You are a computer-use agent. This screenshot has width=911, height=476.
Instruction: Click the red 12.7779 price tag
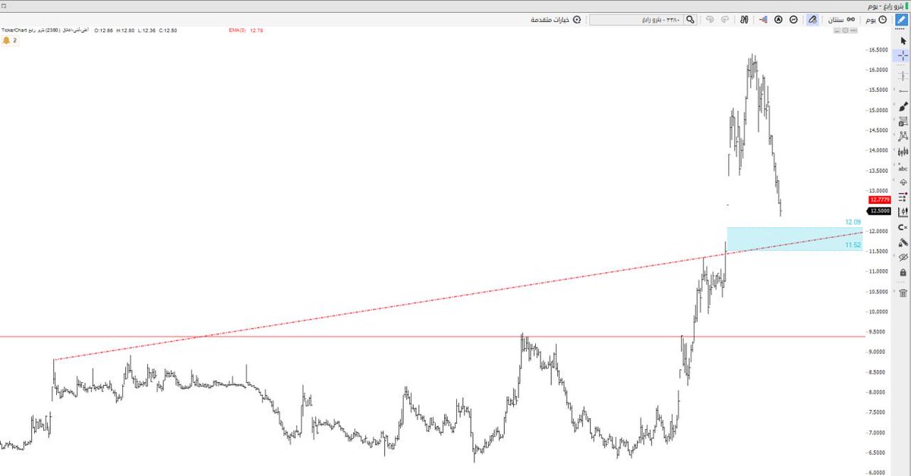[x=880, y=200]
